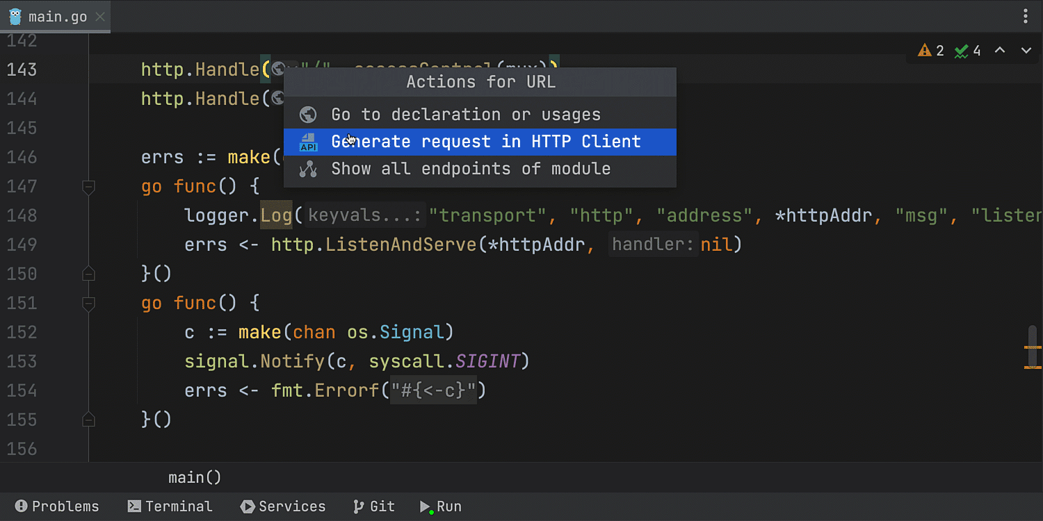Close the main.go editor tab
The image size is (1043, 521).
coord(100,17)
